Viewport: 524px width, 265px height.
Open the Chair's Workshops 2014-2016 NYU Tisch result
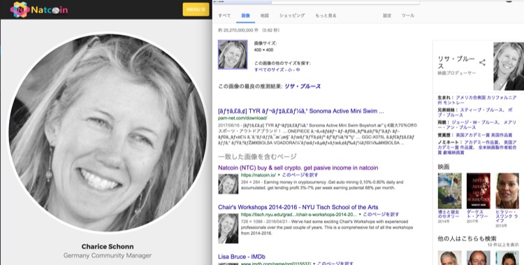tap(298, 207)
